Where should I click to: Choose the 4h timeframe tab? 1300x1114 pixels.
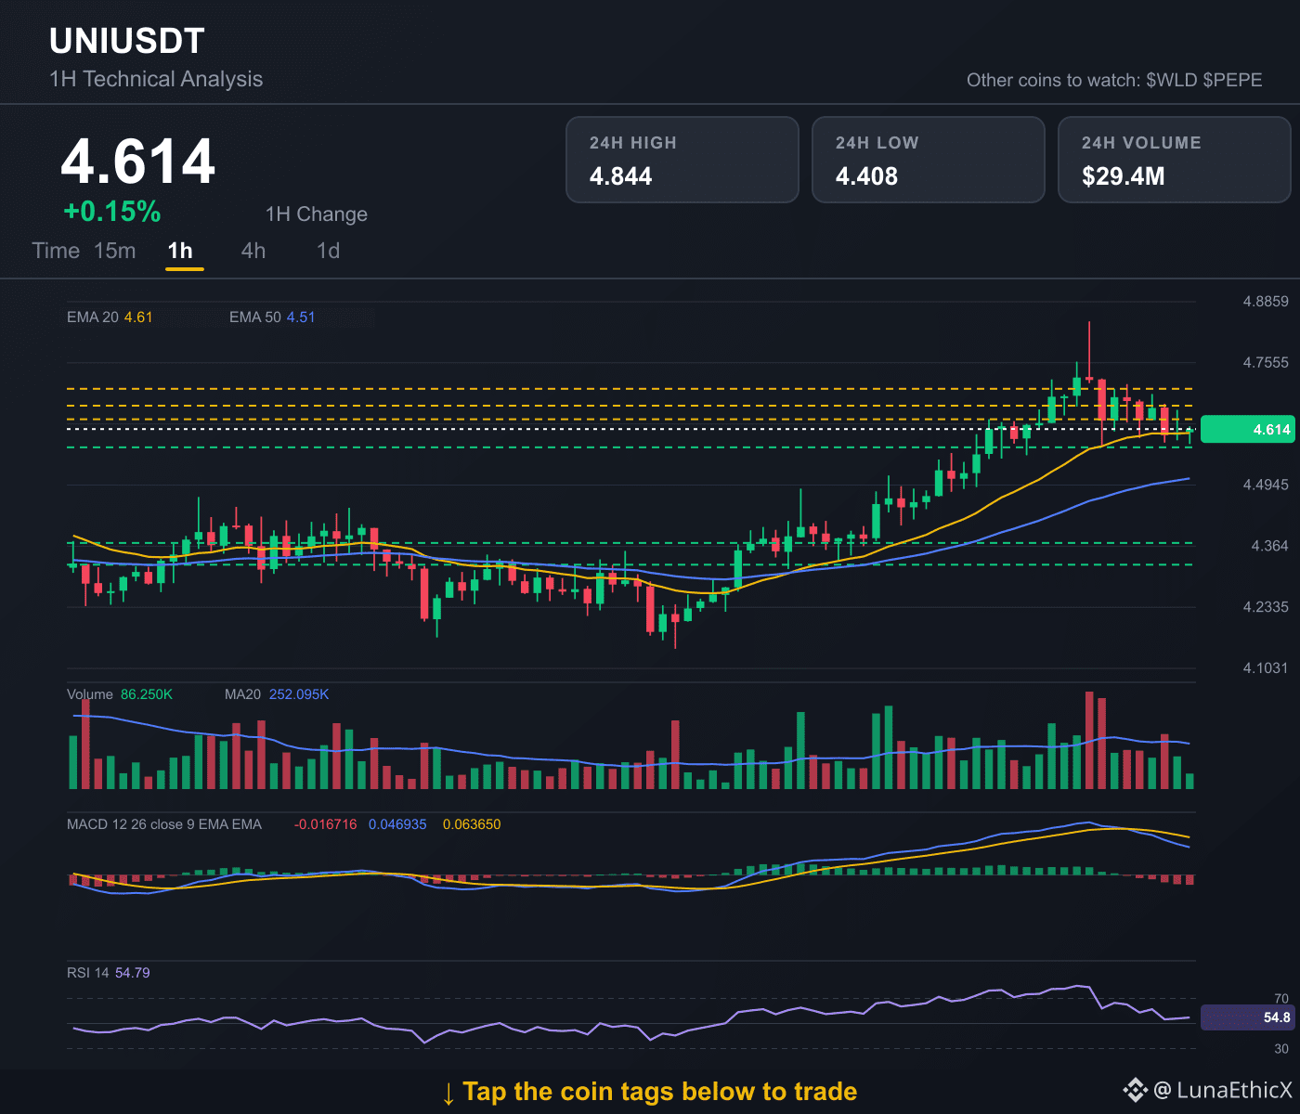tap(253, 251)
